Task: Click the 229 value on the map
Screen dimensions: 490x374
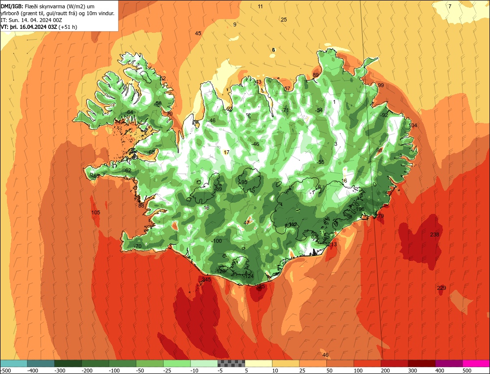Action: coord(441,288)
